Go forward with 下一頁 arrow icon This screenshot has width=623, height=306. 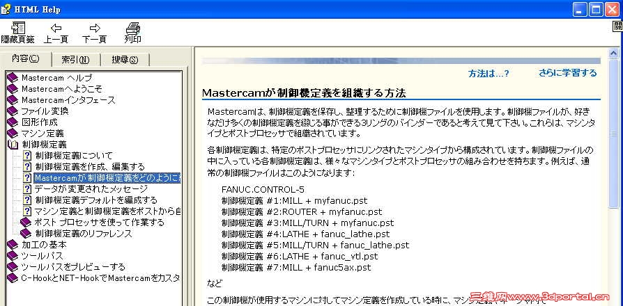pyautogui.click(x=95, y=28)
